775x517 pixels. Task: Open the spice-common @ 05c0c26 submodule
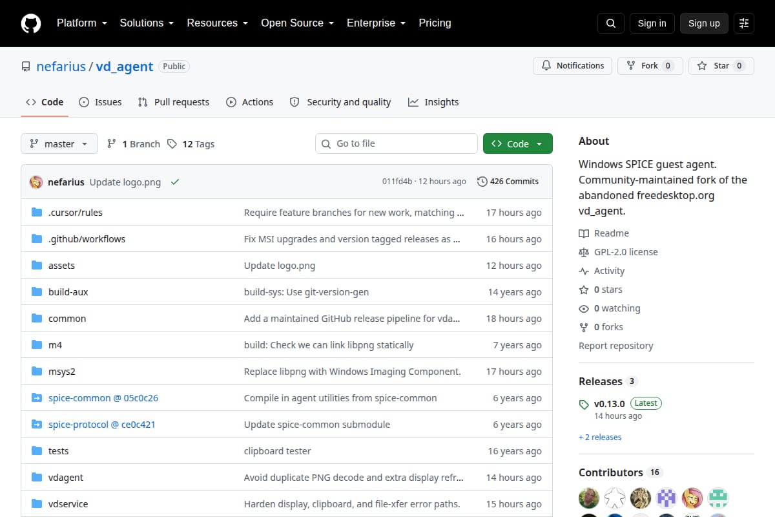pyautogui.click(x=103, y=397)
